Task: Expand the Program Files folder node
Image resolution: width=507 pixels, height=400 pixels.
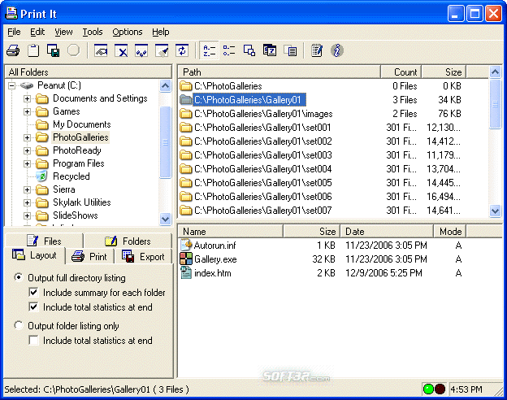Action: [27, 163]
